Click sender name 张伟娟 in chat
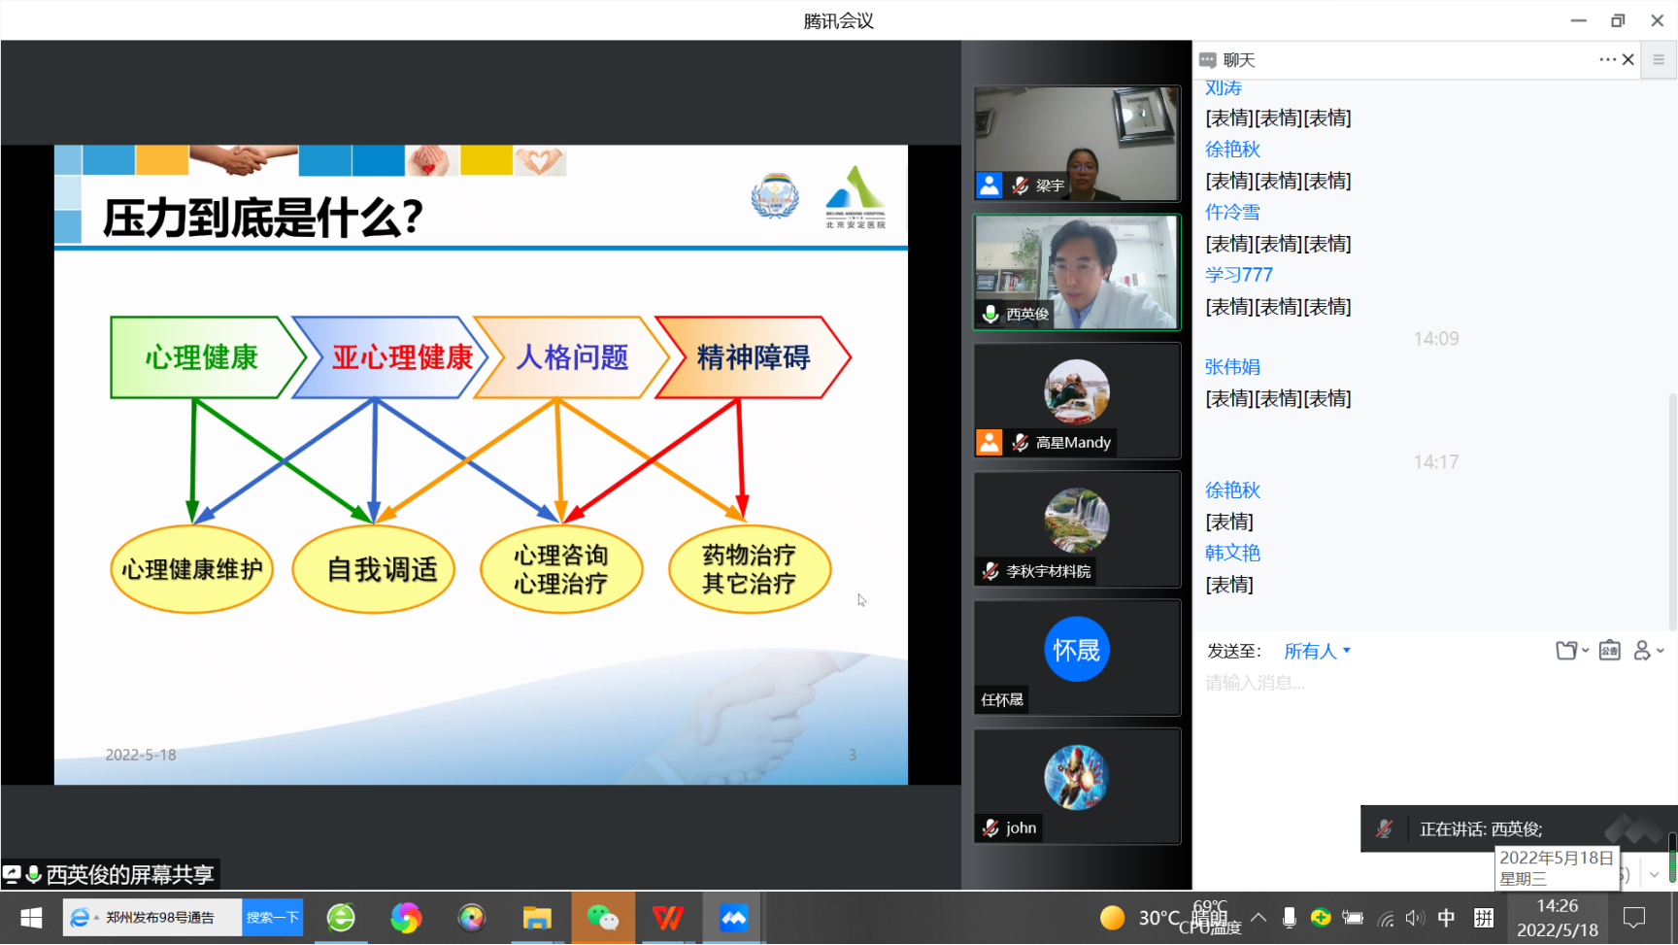 (1232, 367)
